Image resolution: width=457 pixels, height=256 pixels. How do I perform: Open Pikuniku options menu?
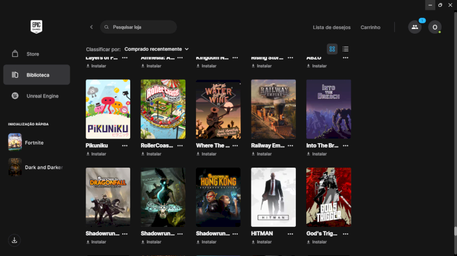[125, 146]
